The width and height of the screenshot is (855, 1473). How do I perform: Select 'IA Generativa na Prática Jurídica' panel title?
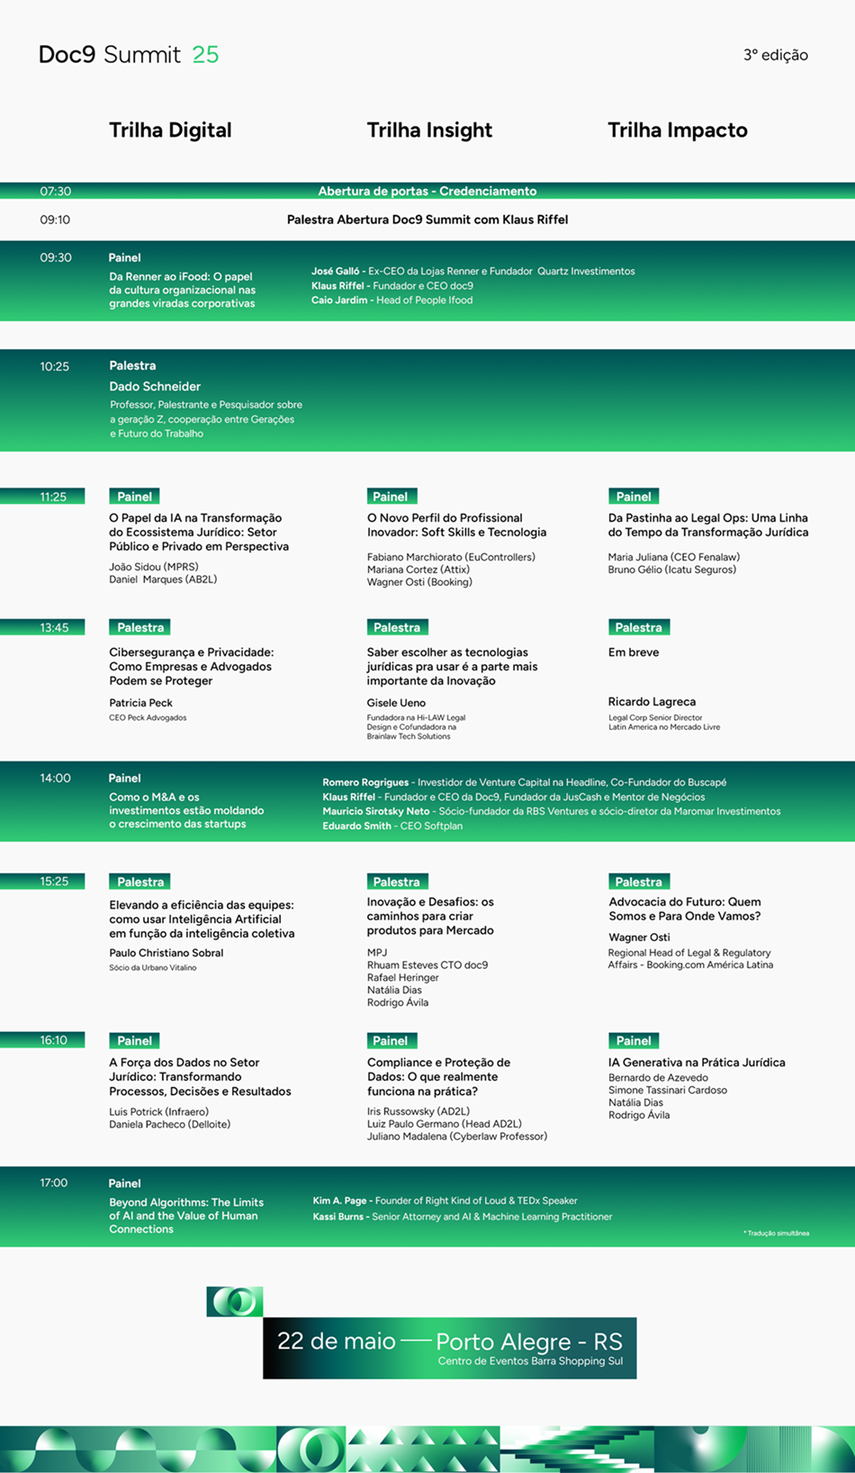697,1063
